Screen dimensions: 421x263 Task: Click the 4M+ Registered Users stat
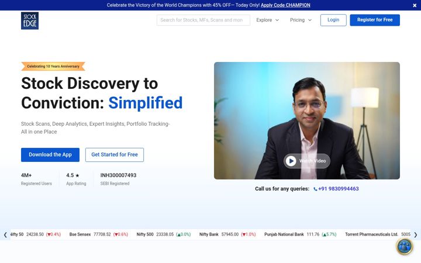point(36,179)
